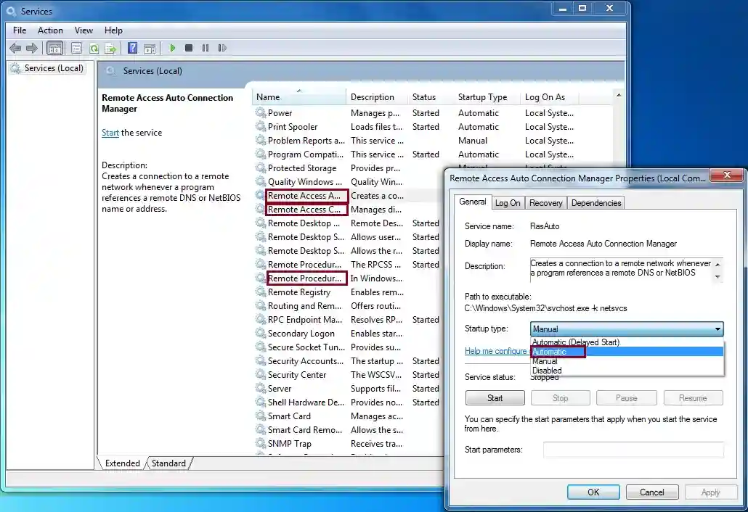The image size is (748, 512).
Task: Click the 'Start the service' link
Action: [x=110, y=133]
